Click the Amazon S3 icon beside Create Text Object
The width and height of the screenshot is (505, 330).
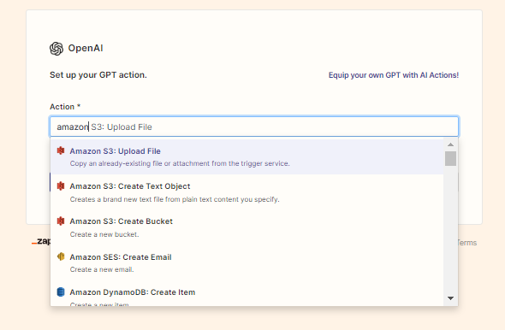tap(61, 186)
